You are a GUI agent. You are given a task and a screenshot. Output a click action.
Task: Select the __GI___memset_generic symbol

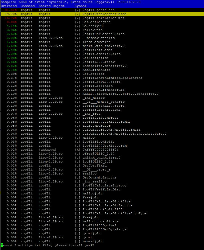click(103, 102)
